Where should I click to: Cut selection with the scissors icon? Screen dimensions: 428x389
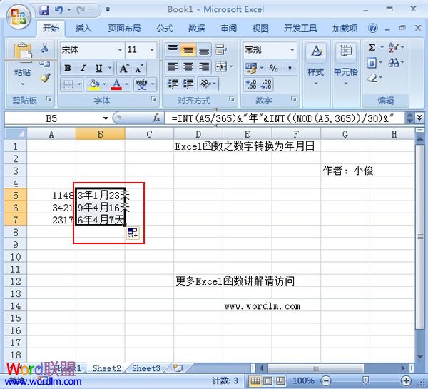(x=44, y=48)
